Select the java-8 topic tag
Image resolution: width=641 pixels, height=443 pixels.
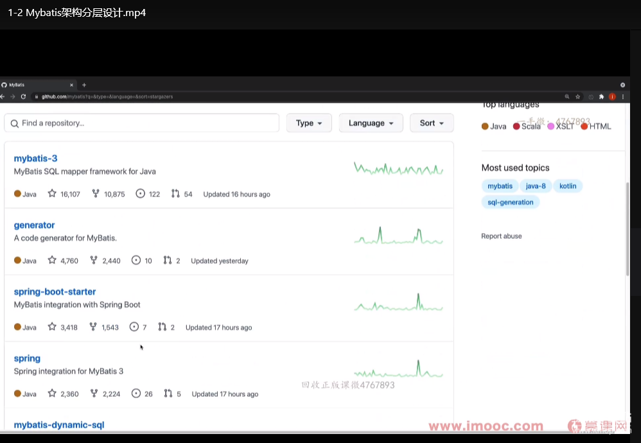pos(536,186)
